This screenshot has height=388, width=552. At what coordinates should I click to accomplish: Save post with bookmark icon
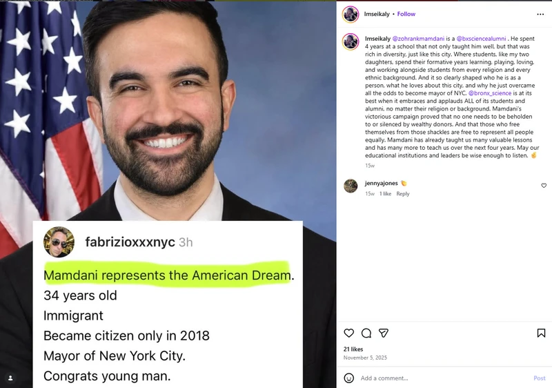(x=541, y=333)
